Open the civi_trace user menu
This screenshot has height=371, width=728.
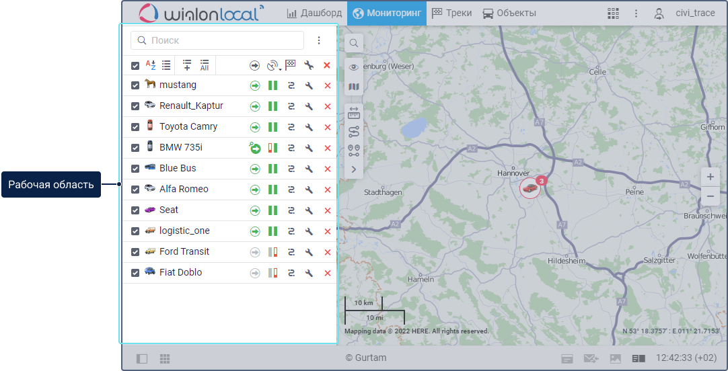(x=686, y=13)
